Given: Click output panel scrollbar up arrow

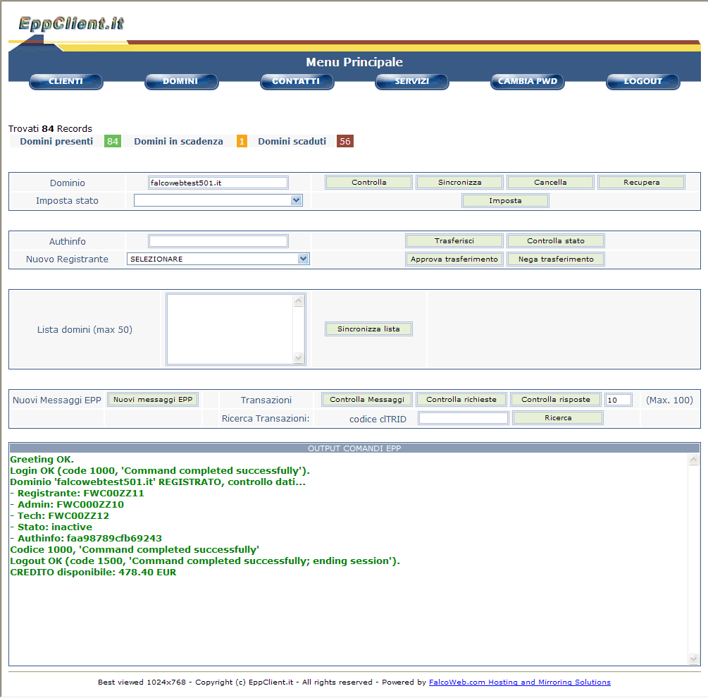Looking at the screenshot, I should tap(693, 460).
